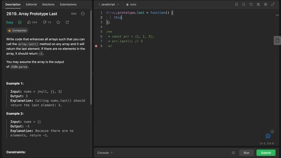
Task: Expand the Console panel
Action: coord(105,153)
